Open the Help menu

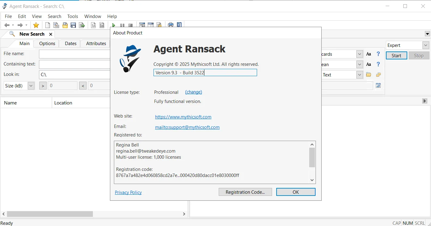(x=112, y=16)
